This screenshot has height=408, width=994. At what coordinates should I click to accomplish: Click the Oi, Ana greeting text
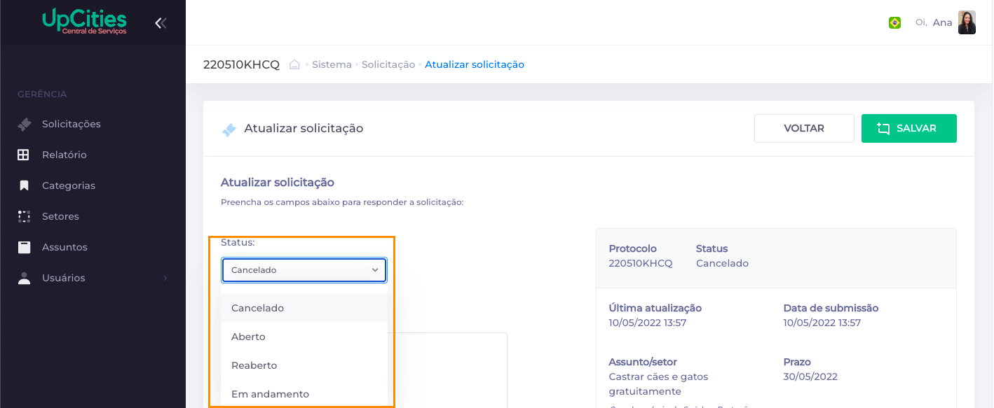coord(934,22)
